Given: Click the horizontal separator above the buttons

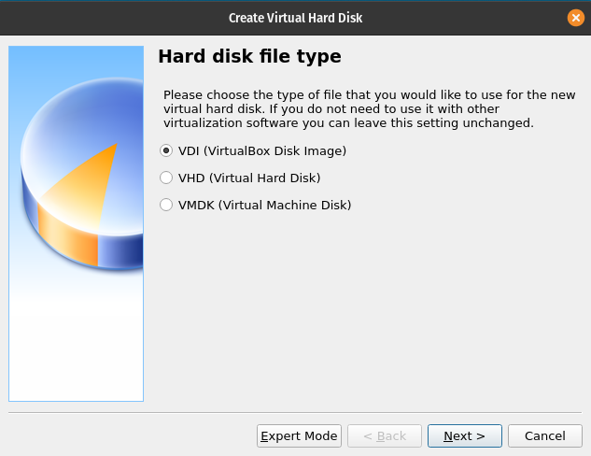Looking at the screenshot, I should [x=295, y=412].
